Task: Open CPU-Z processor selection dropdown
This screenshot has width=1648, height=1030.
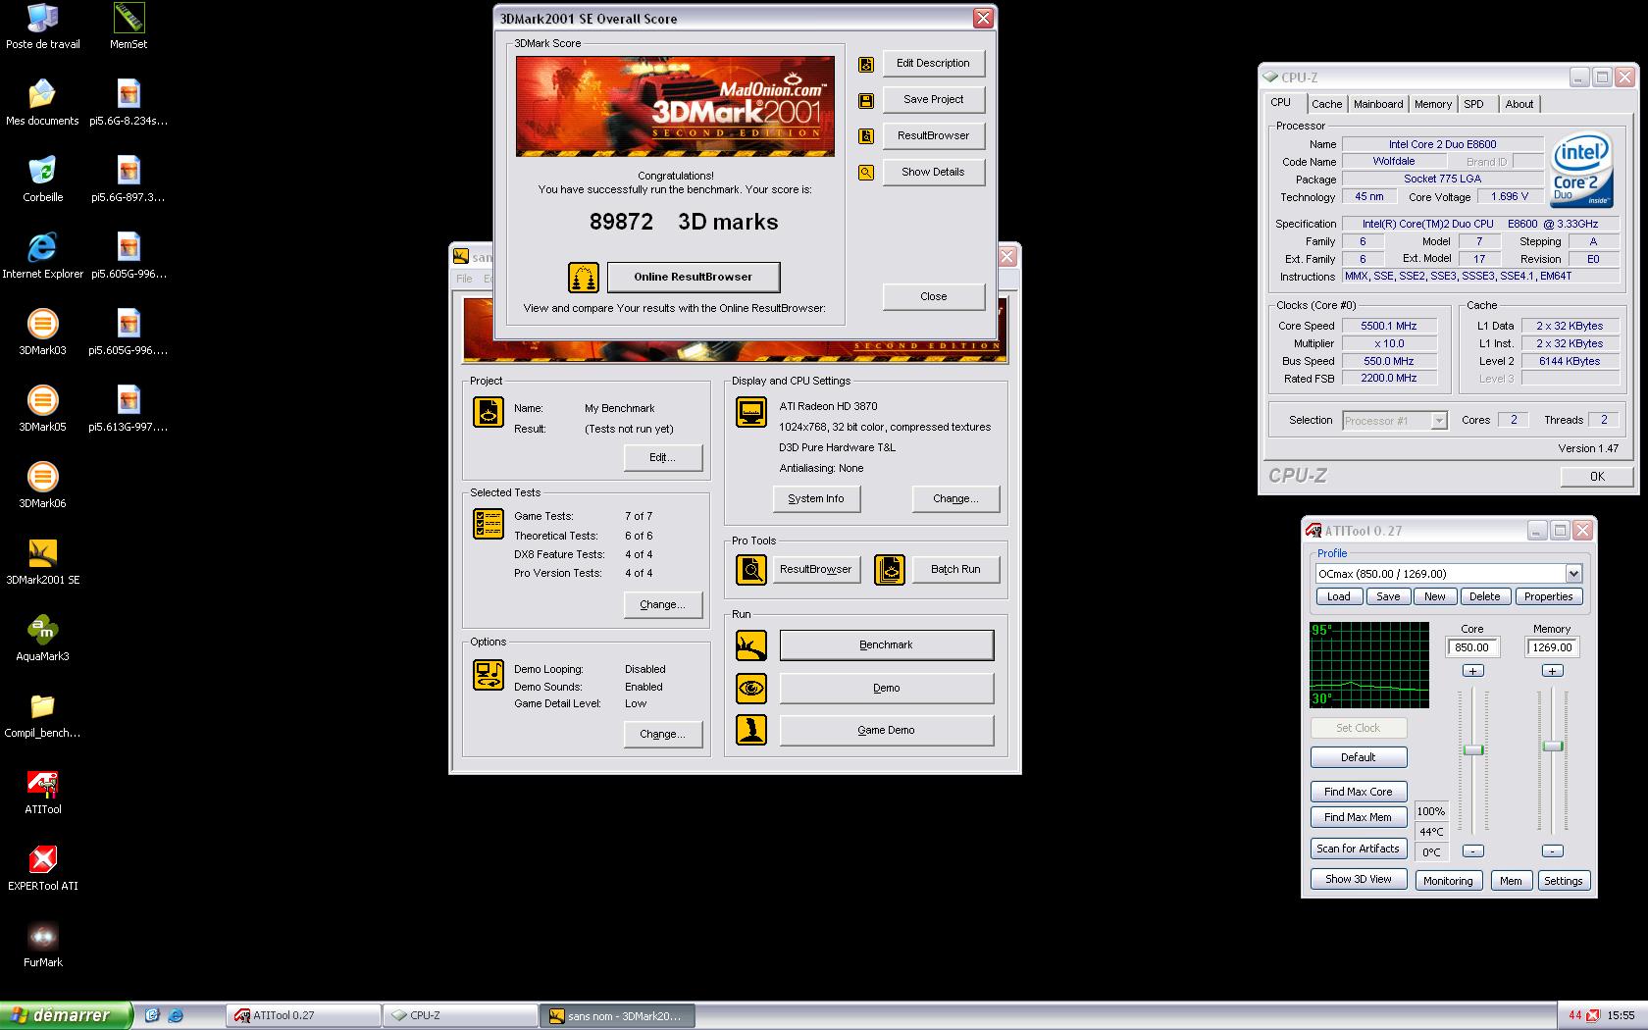Action: (x=1438, y=421)
